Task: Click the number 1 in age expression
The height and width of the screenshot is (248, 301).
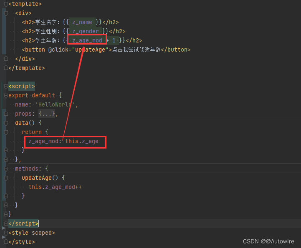Action: [114, 40]
